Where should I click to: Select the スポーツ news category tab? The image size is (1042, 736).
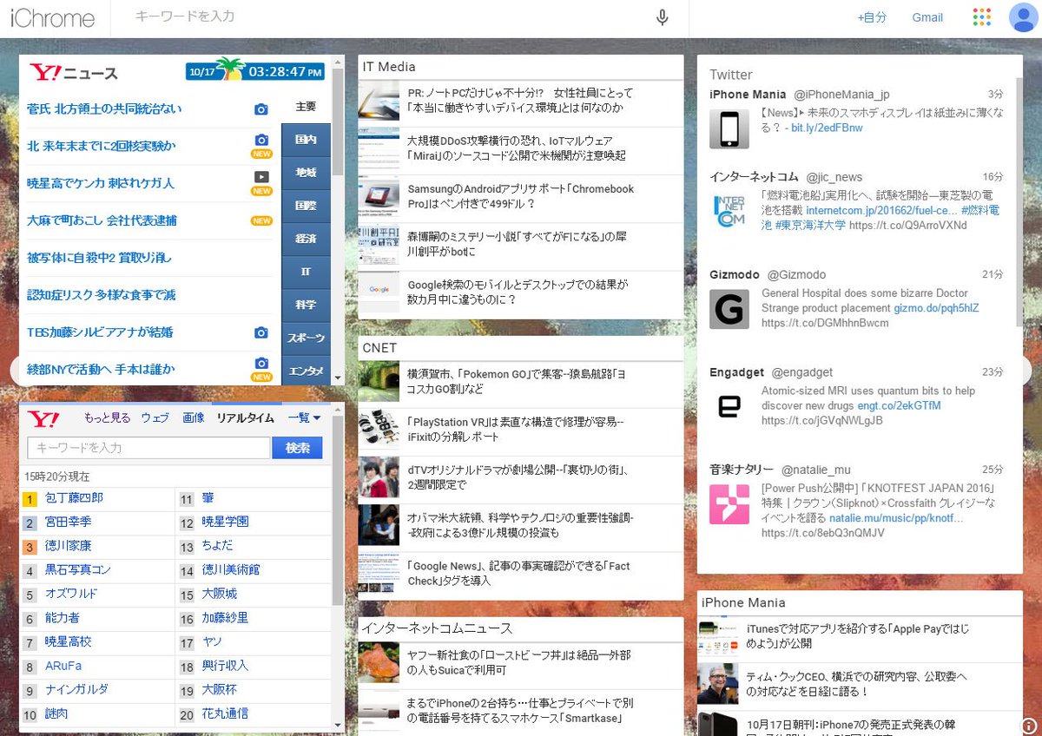[306, 338]
